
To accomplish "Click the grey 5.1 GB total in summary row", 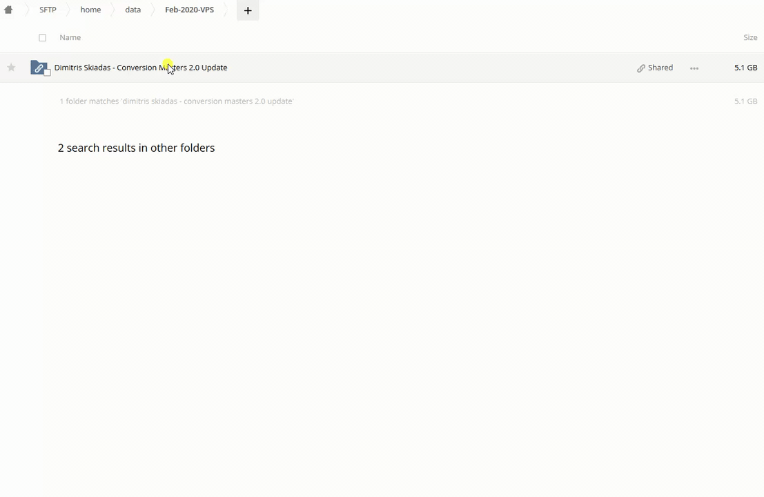I will pos(745,101).
